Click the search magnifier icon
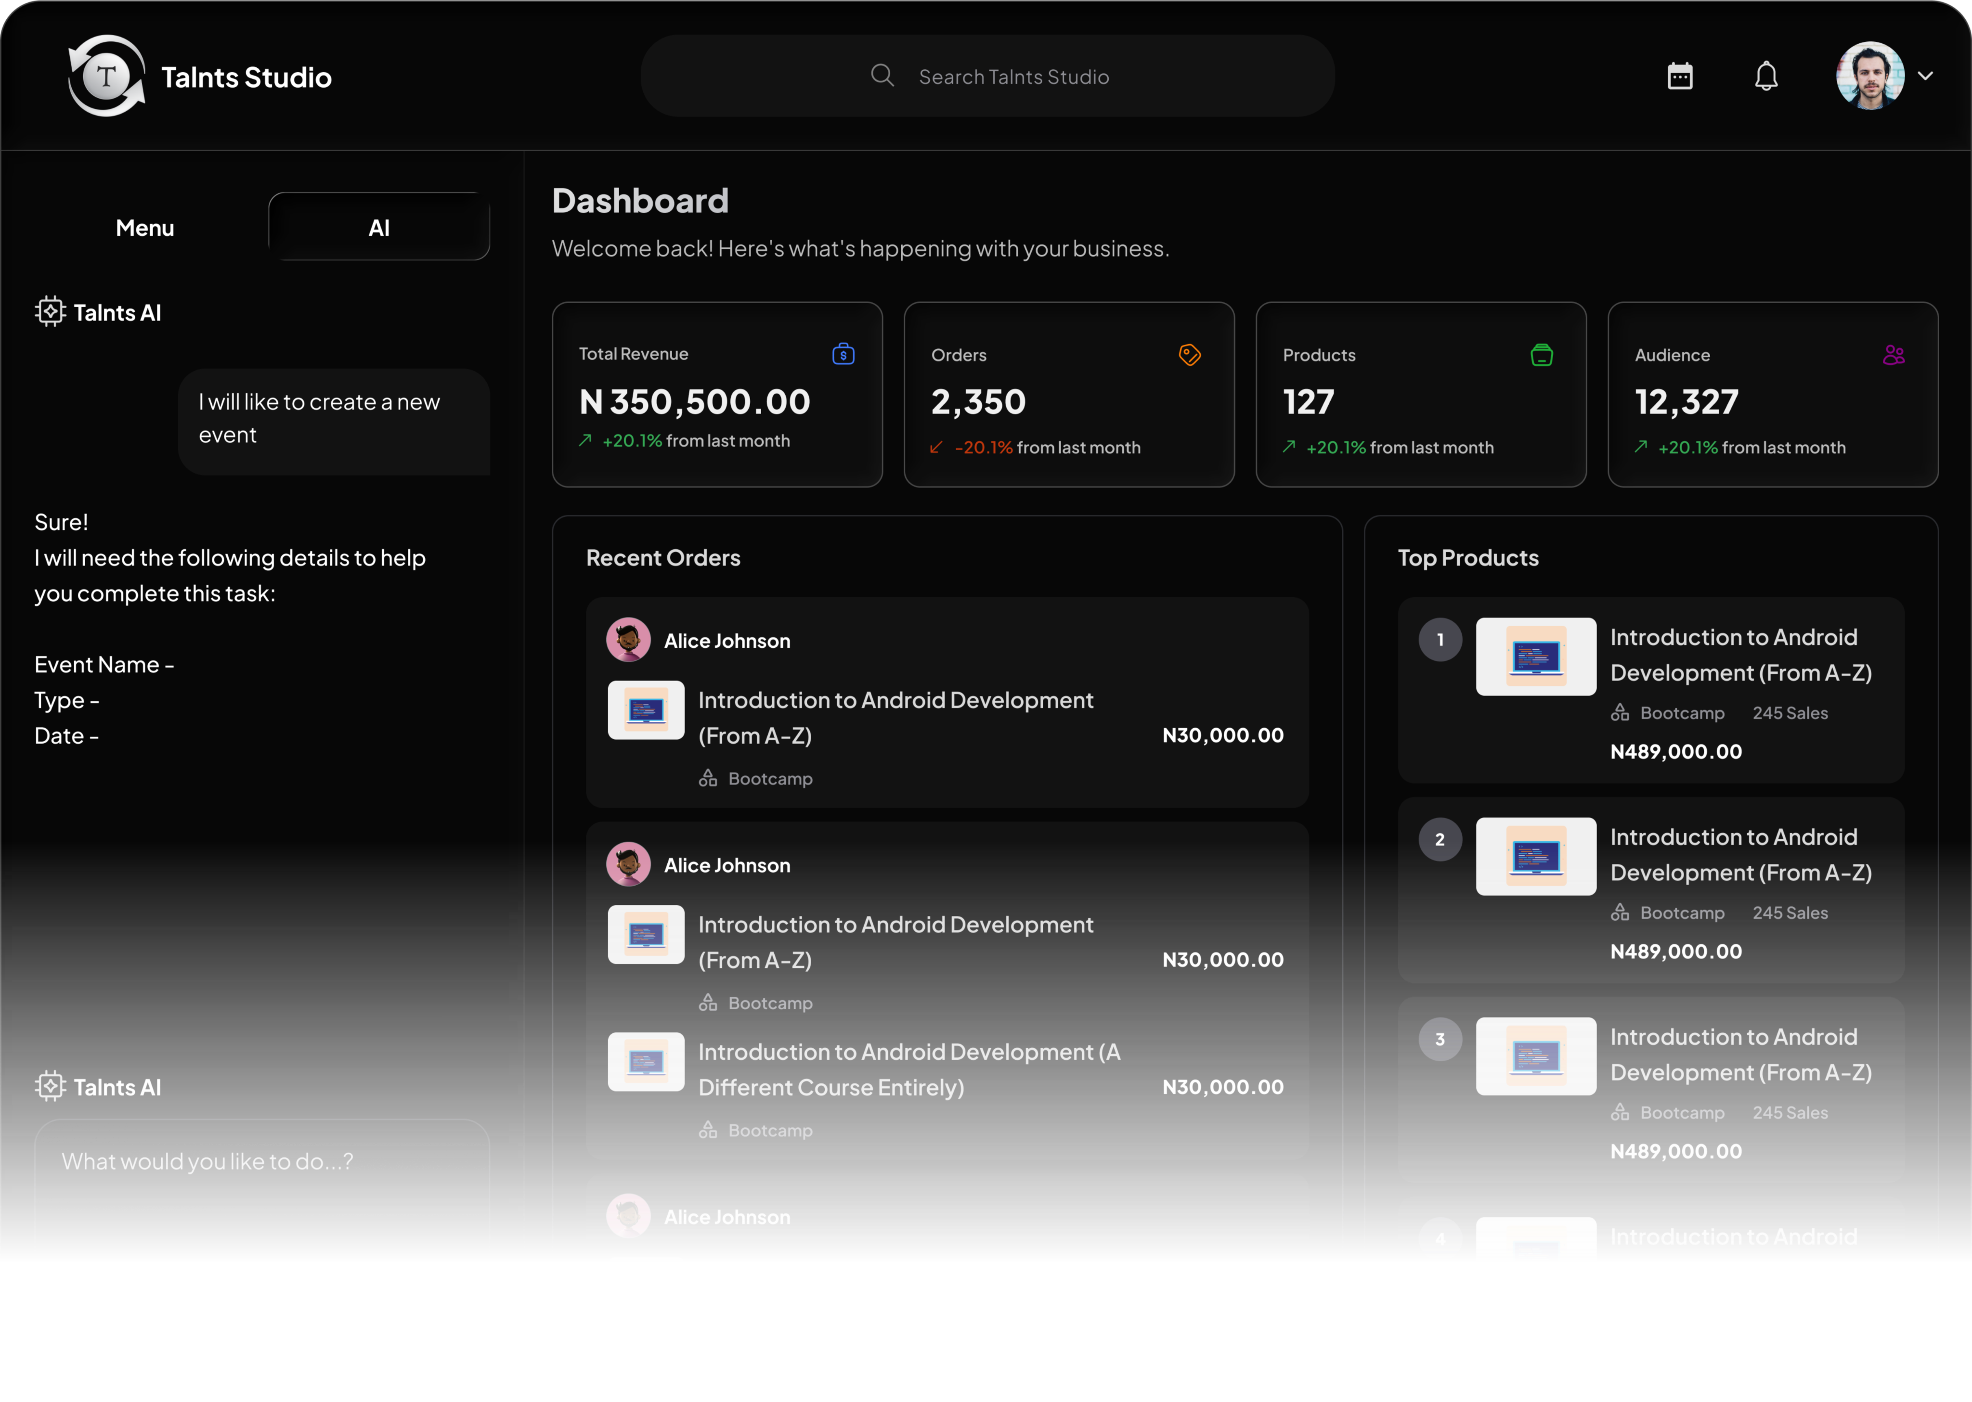This screenshot has height=1402, width=1972. 882,75
